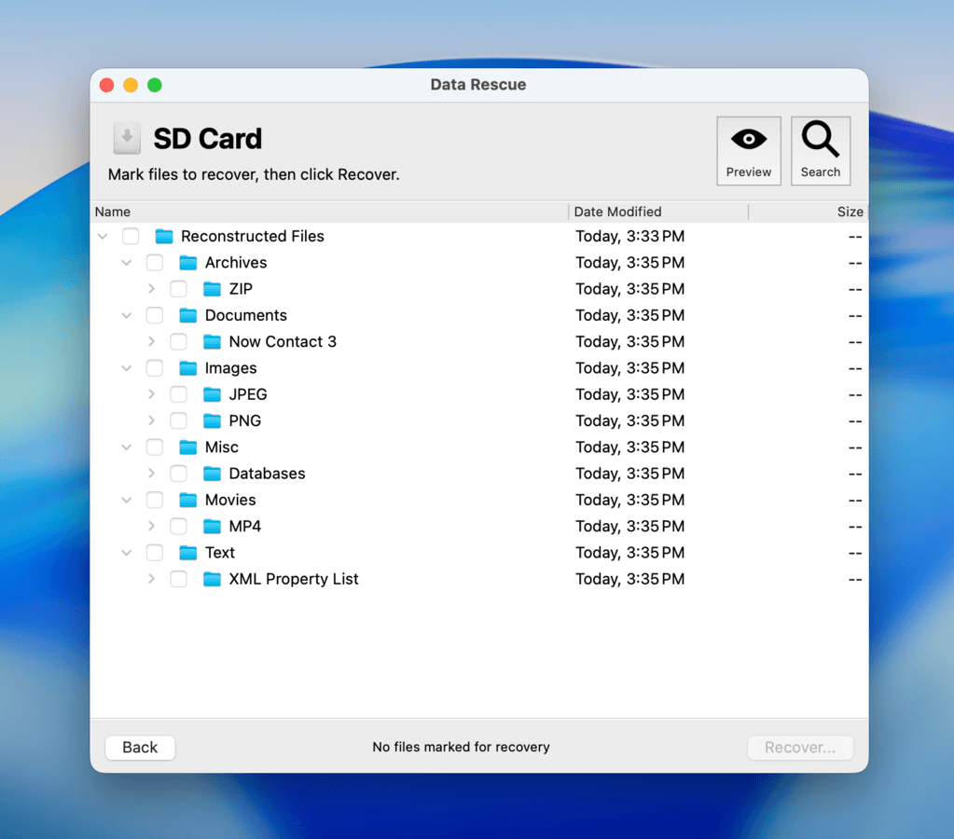Expand the Now Contact 3 folder
954x839 pixels.
(152, 341)
